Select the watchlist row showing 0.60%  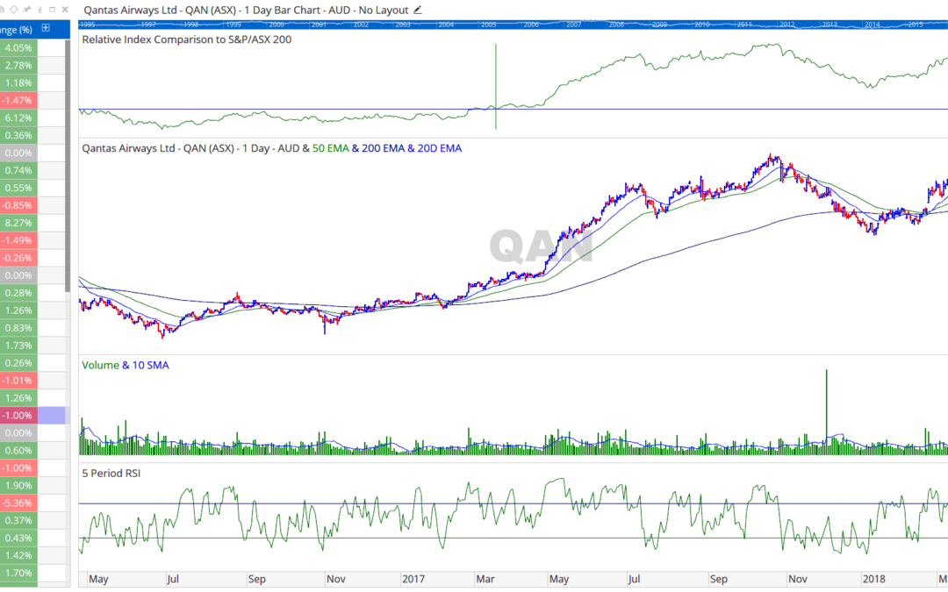(x=32, y=451)
